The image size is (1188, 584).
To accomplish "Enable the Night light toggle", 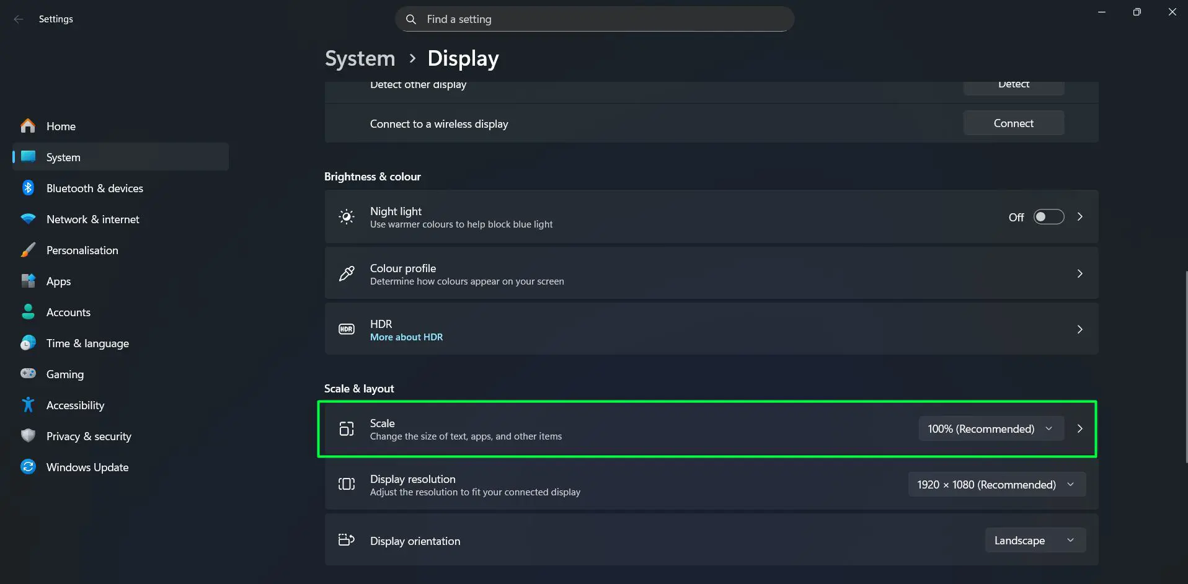I will point(1048,216).
